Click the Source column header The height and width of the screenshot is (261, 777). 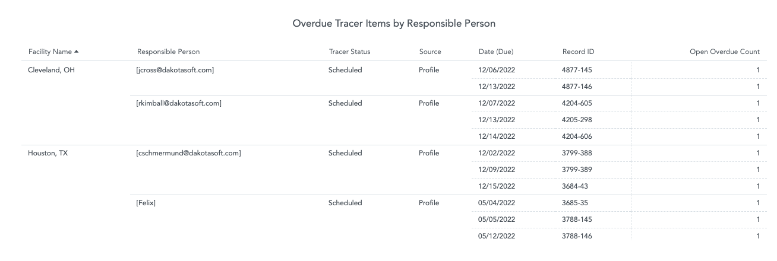point(430,52)
